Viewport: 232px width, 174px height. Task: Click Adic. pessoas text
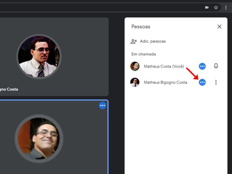pos(153,41)
